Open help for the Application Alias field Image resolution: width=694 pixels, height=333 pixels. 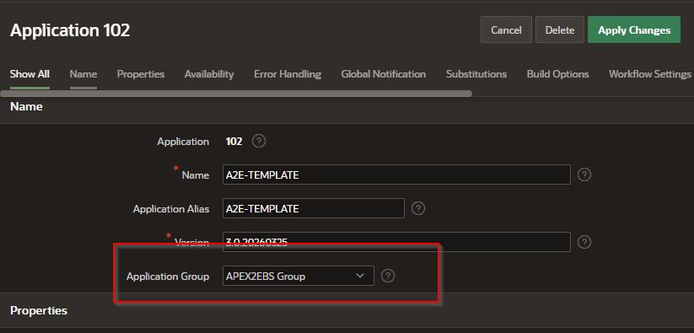[418, 208]
